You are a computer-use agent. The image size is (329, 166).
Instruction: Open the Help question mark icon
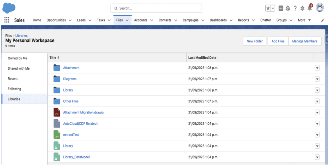click(295, 8)
